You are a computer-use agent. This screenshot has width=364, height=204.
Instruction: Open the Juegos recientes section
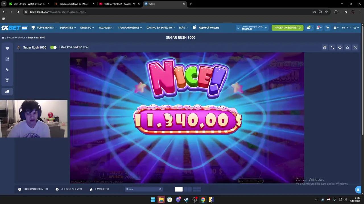tap(33, 189)
